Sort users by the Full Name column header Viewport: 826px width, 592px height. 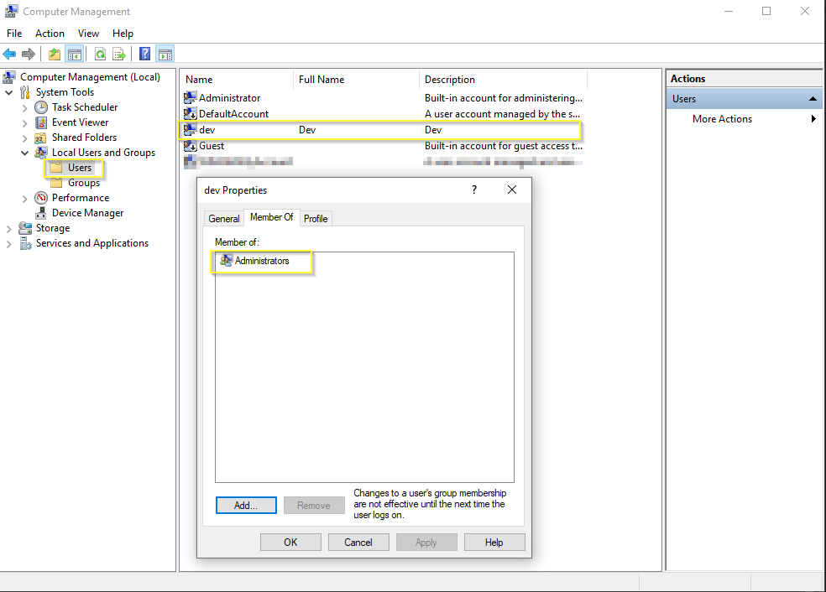pyautogui.click(x=356, y=80)
